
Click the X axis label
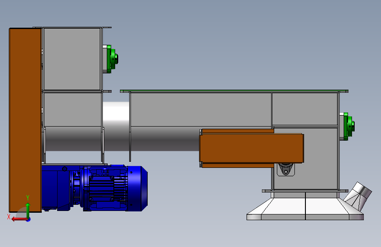coord(9,217)
